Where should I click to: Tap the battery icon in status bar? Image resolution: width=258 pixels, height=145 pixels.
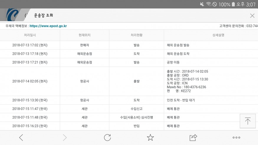[x=233, y=4]
